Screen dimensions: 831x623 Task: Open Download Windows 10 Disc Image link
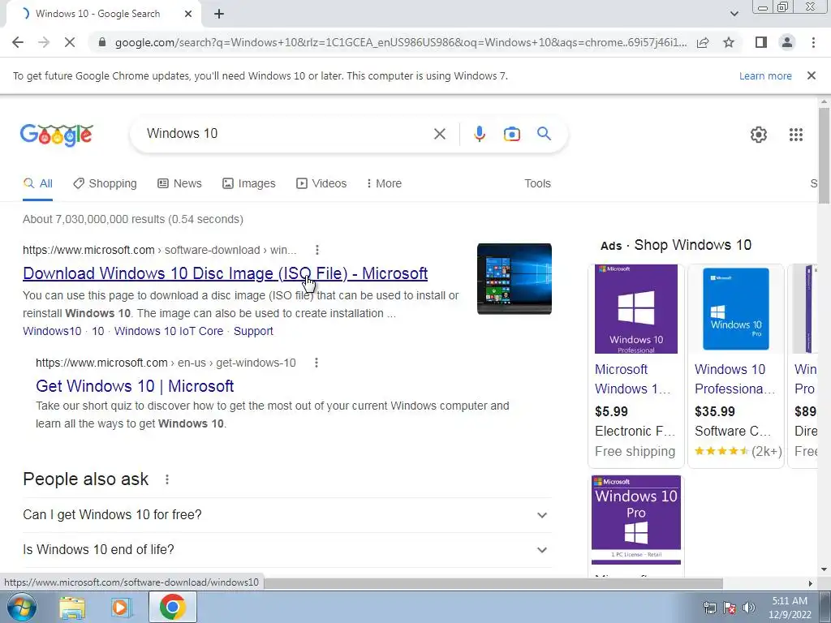point(226,273)
